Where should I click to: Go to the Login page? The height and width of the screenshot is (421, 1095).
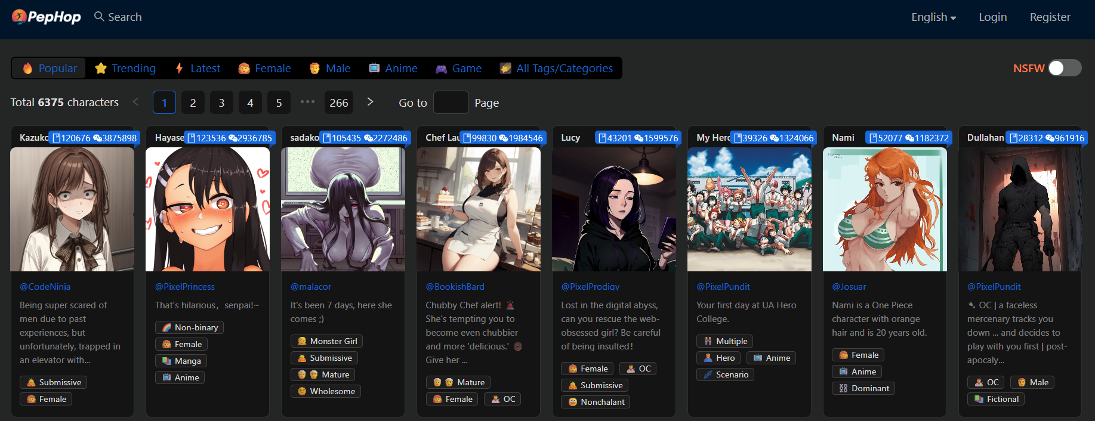click(x=992, y=17)
